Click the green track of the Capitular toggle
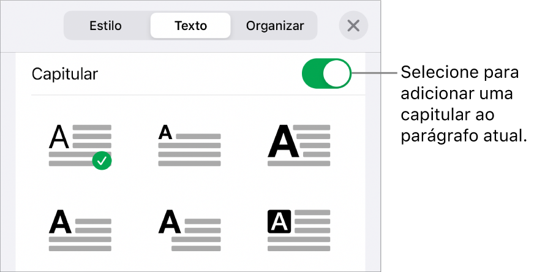Image resolution: width=534 pixels, height=272 pixels. coord(313,74)
